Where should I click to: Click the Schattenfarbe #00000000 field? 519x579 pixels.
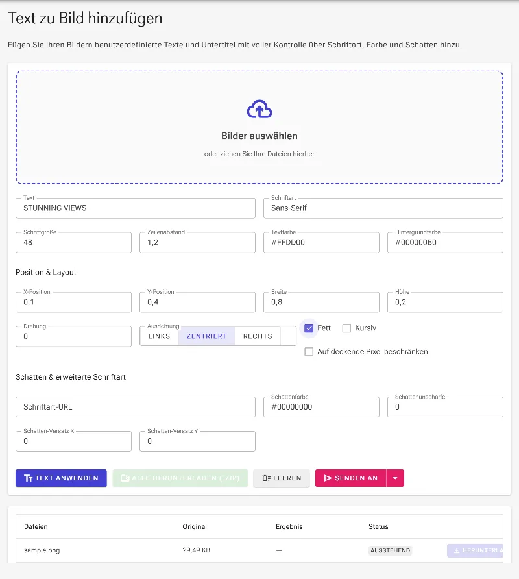(321, 406)
